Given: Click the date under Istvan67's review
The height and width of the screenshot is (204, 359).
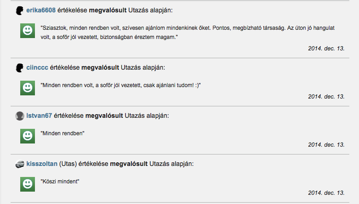Looking at the screenshot, I should coord(326,145).
